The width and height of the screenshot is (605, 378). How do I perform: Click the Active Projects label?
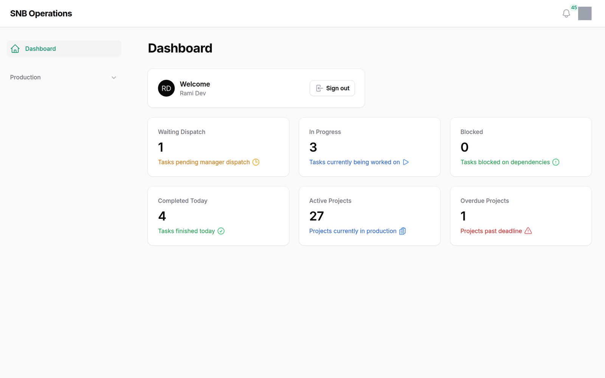tap(330, 201)
